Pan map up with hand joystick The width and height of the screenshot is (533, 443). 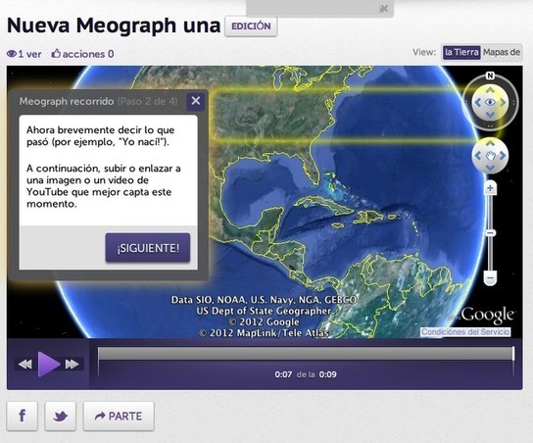point(490,143)
